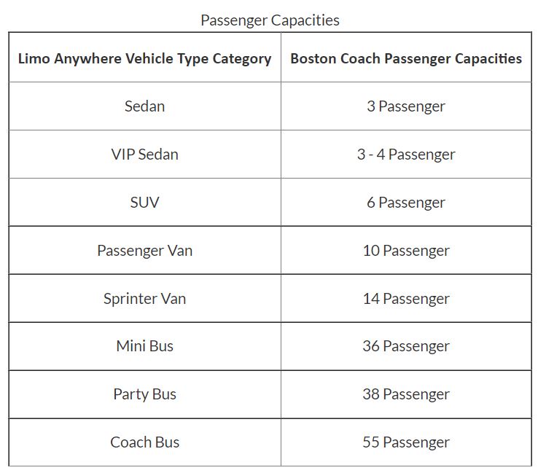
Task: Select the 55 Passenger cell
Action: 406,442
